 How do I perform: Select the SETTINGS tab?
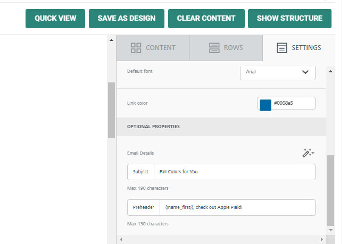tap(299, 48)
